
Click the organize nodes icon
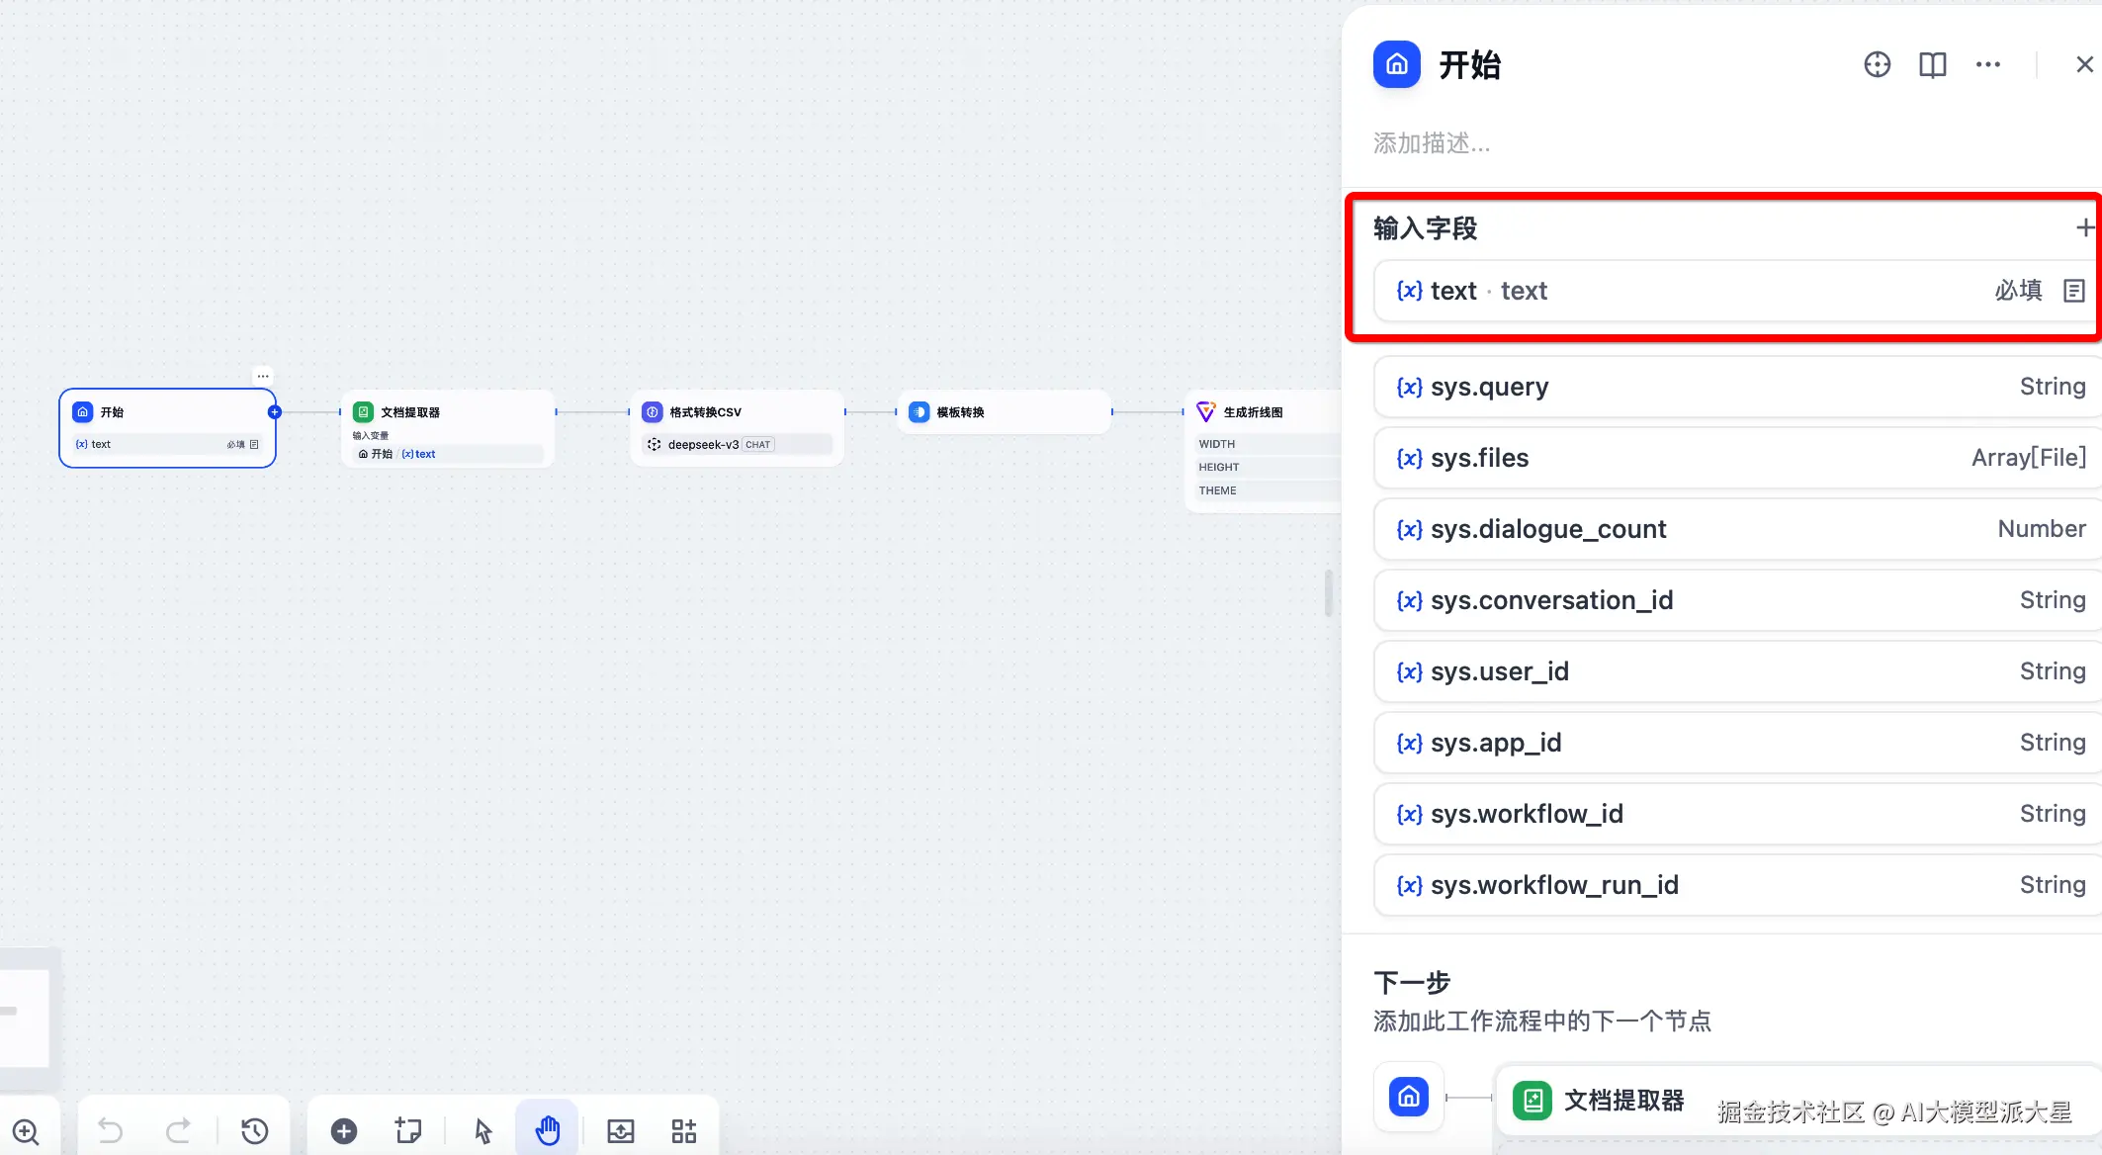tap(684, 1130)
